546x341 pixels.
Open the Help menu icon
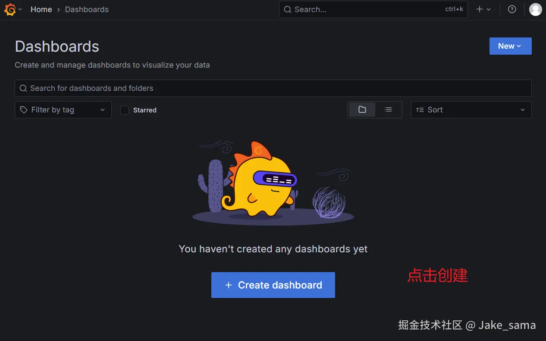[512, 9]
